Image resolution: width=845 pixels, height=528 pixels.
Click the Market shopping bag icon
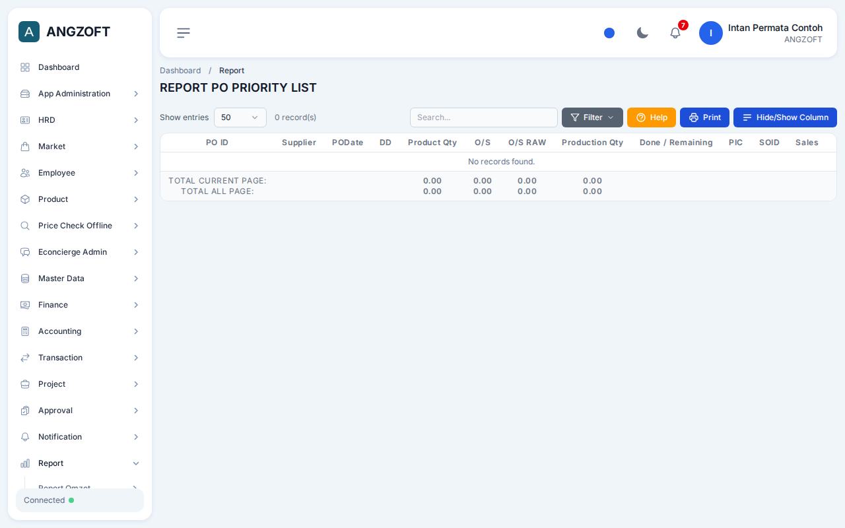(x=25, y=147)
